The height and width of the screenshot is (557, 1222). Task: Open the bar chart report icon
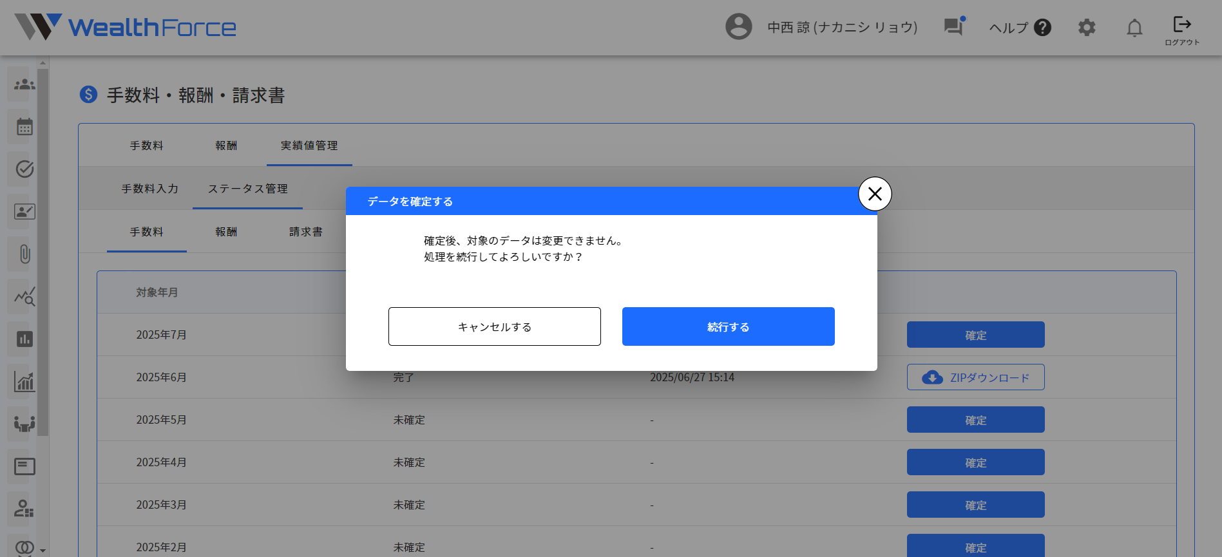(x=24, y=339)
